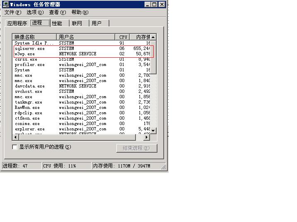This screenshot has width=297, height=222.
Task: Select the conime.exe process
Action: (82, 124)
